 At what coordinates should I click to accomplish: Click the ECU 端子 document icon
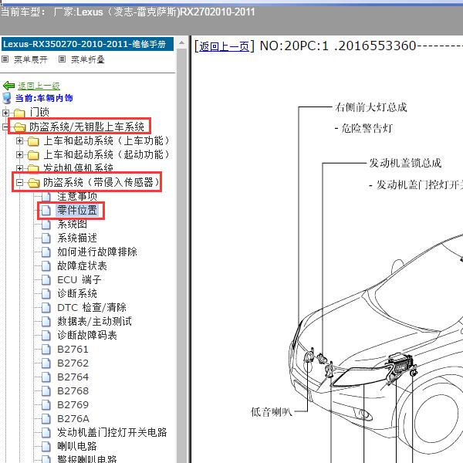[x=46, y=279]
